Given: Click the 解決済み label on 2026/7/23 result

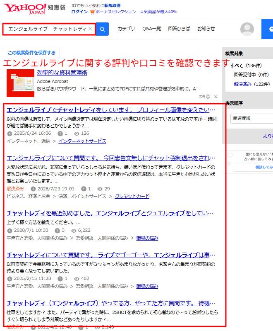Looking at the screenshot, I should (x=15, y=189).
